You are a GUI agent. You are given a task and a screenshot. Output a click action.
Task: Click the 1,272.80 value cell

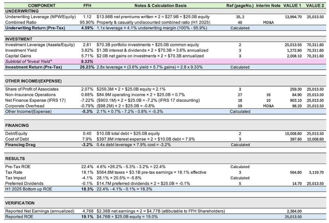(x=294, y=50)
